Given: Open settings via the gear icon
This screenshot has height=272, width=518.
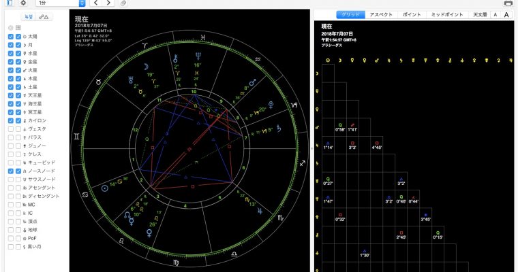Looking at the screenshot, I should pyautogui.click(x=23, y=3).
